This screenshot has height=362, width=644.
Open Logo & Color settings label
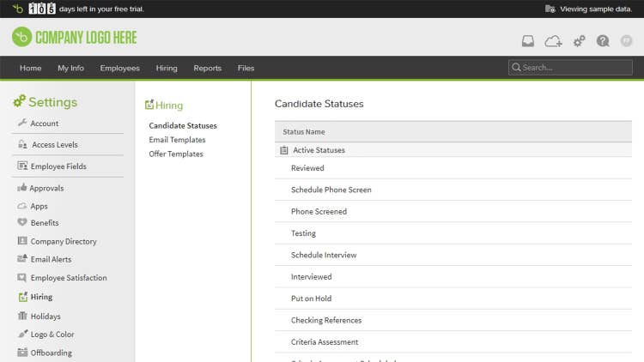pyautogui.click(x=52, y=334)
